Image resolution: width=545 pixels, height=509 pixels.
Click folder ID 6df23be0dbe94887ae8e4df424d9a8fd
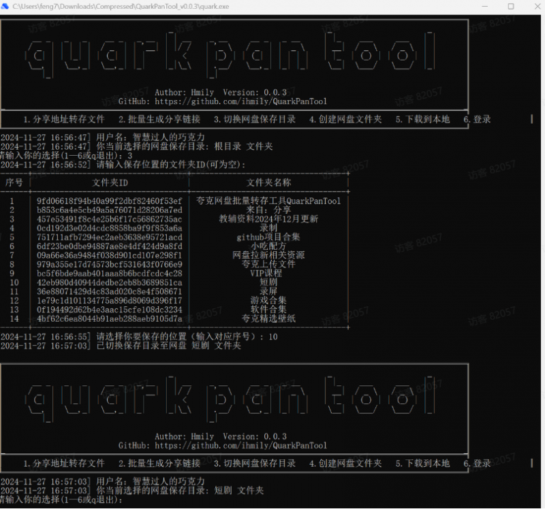click(x=110, y=246)
